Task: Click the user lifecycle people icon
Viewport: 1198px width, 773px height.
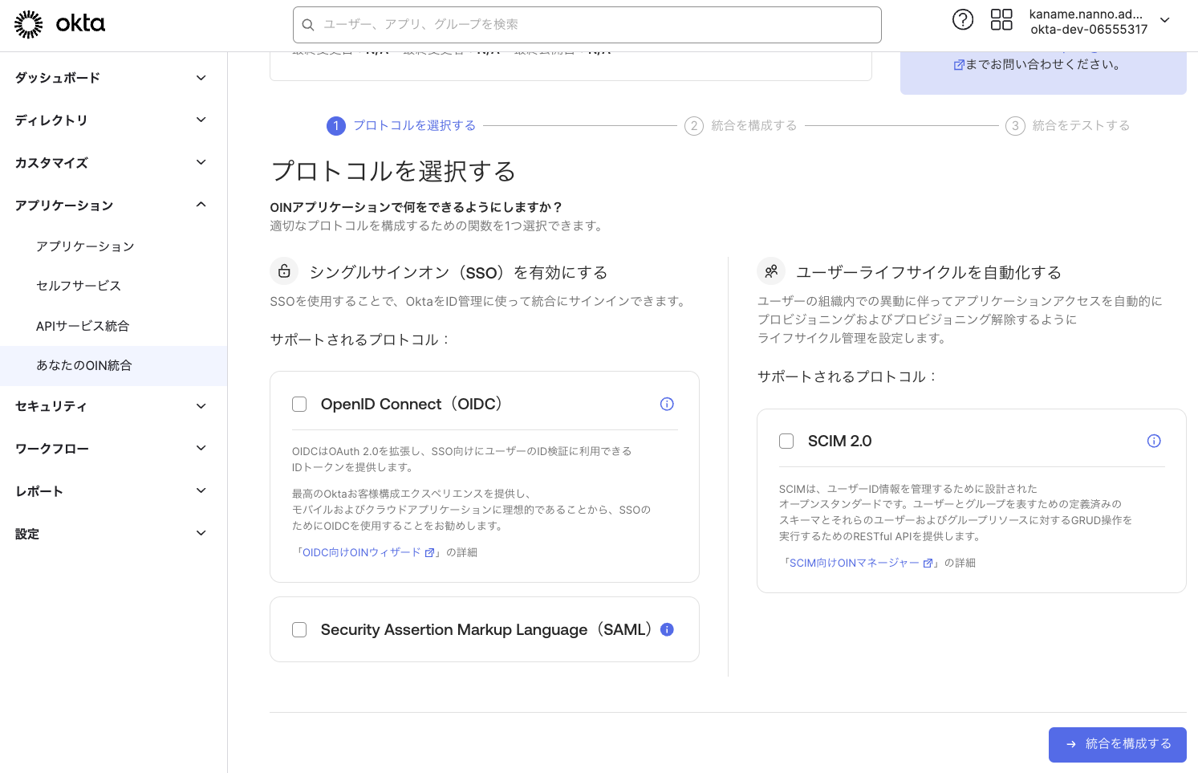Action: [771, 272]
